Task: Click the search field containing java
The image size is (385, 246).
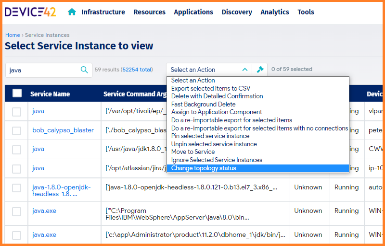Action: pos(42,70)
